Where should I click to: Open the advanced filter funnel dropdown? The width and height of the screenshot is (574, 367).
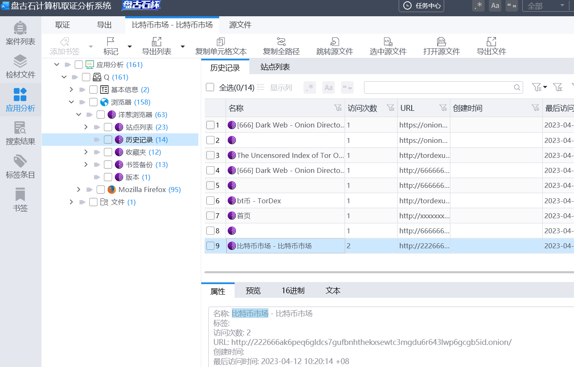(x=539, y=87)
